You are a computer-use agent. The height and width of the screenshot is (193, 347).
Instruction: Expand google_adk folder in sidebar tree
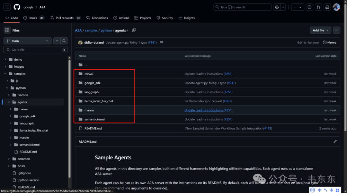tap(11, 116)
